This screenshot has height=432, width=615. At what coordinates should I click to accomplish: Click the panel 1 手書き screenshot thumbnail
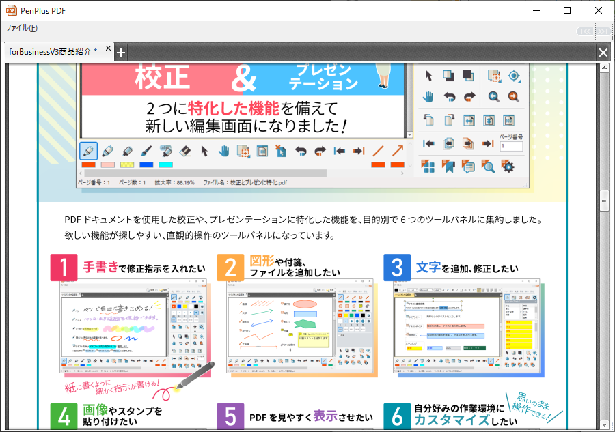pos(131,327)
